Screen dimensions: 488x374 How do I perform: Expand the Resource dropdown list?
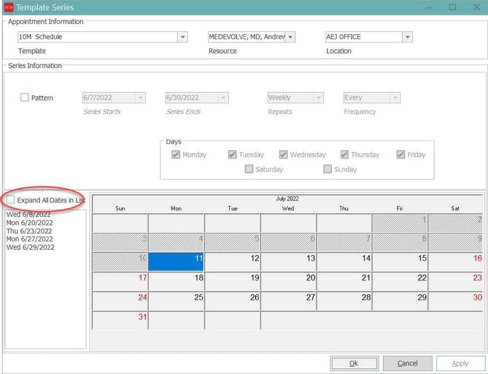(290, 38)
